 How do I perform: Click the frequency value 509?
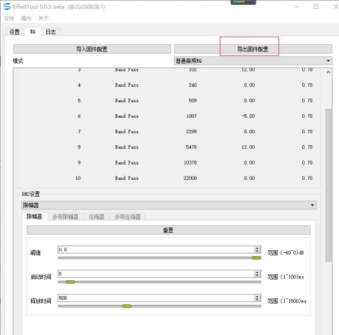[192, 100]
